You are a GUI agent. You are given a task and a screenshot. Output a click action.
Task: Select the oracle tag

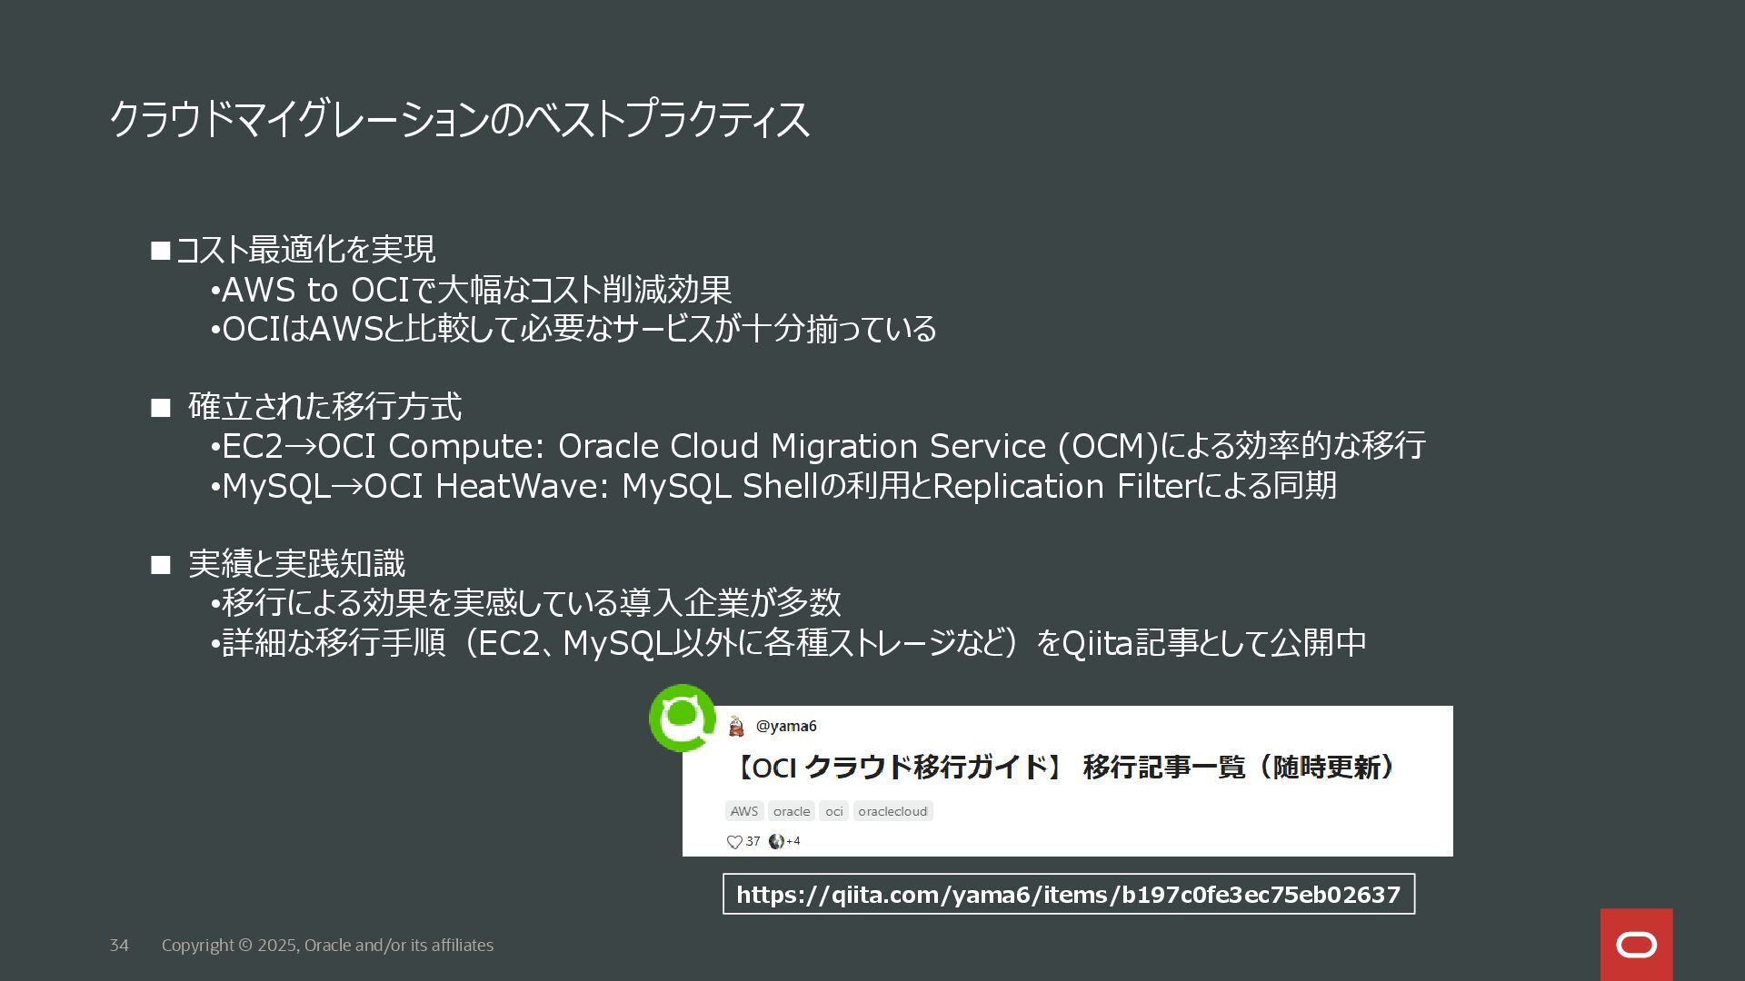tap(791, 811)
